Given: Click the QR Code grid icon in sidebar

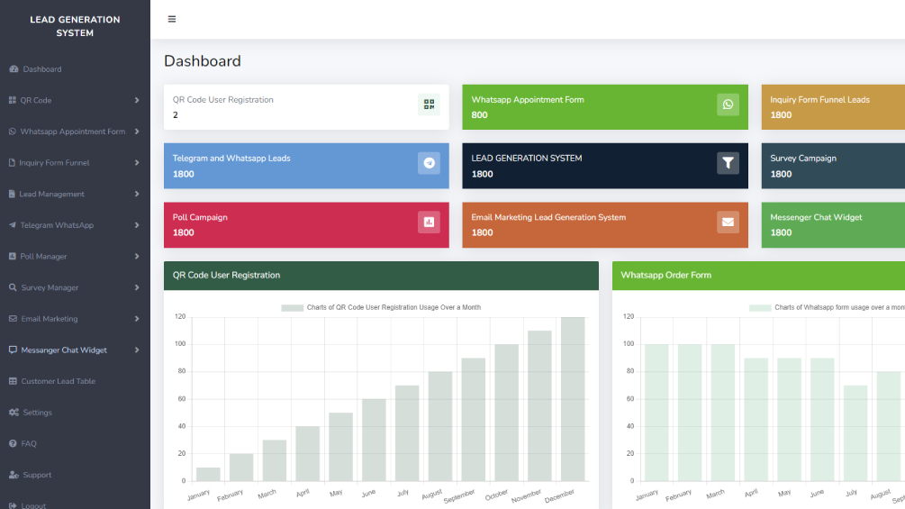Looking at the screenshot, I should [12, 100].
